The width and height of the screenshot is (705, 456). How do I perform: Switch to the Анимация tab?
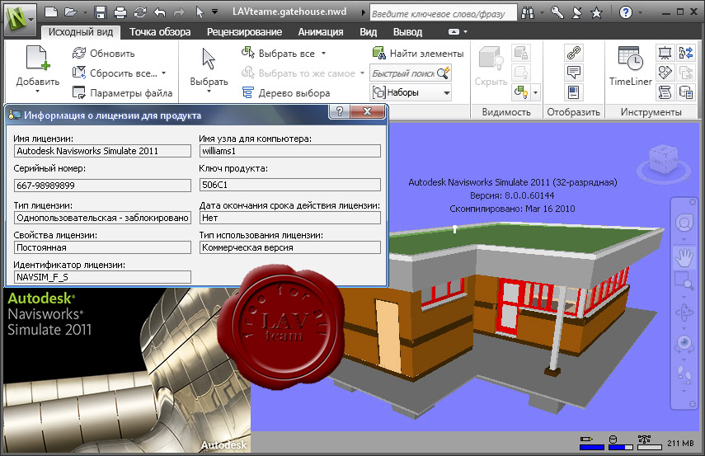click(321, 32)
